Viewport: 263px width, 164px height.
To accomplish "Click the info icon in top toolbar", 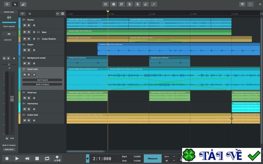I will click(x=113, y=4).
